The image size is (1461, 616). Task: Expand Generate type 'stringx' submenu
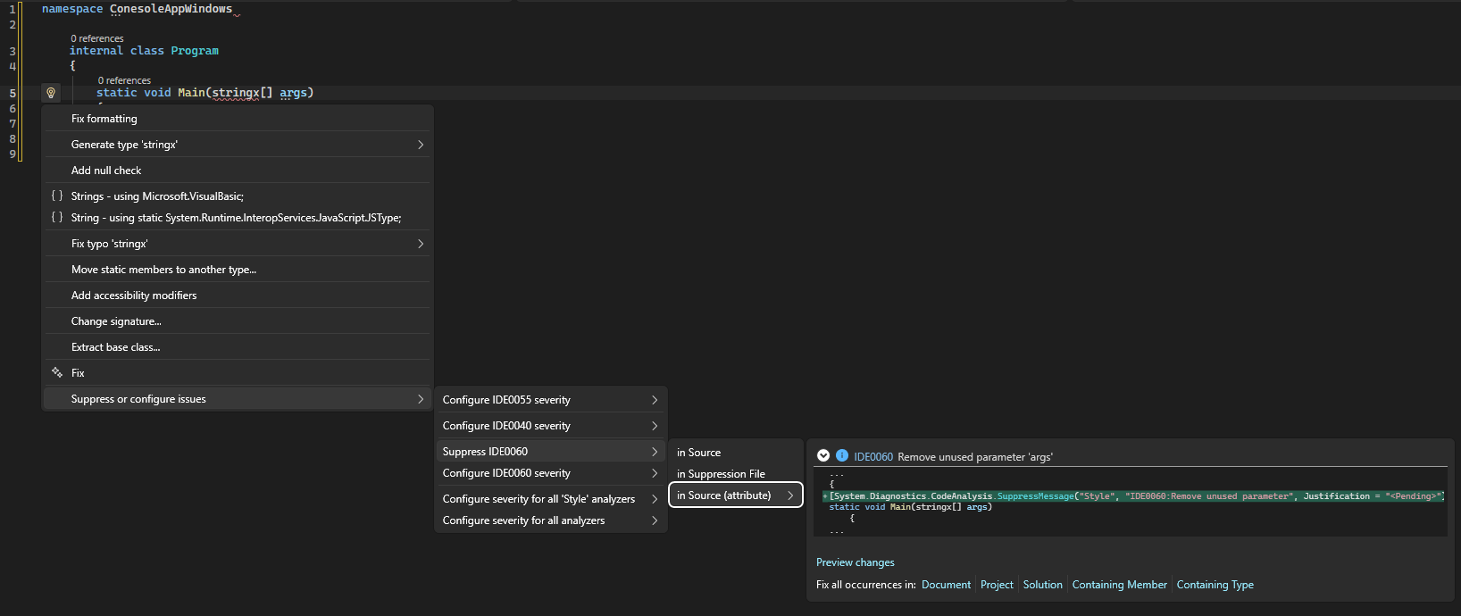420,145
